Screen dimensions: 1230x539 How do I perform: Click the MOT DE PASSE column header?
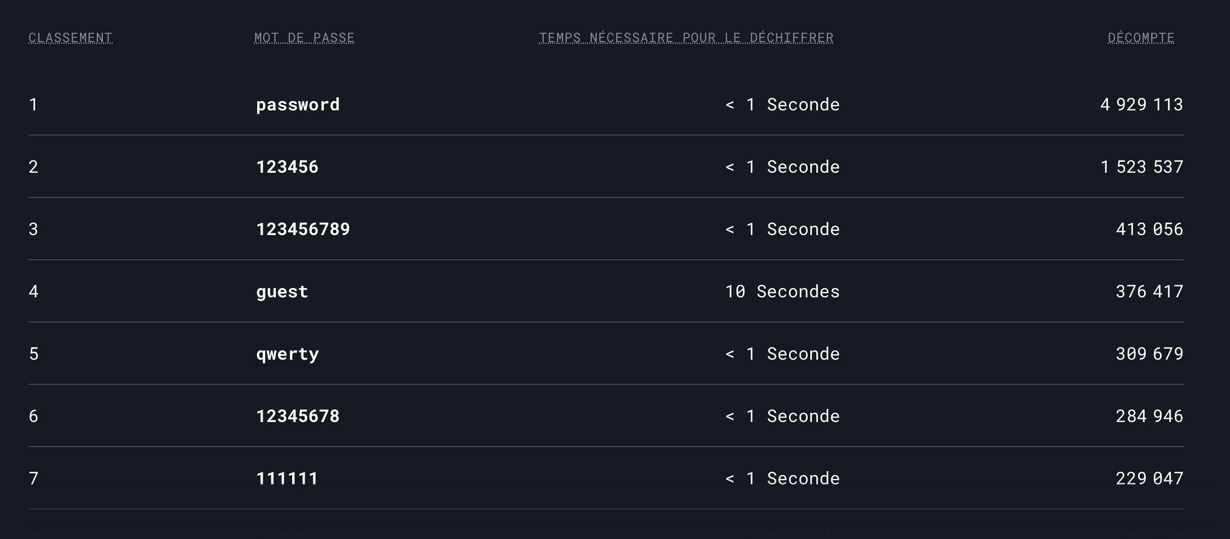304,38
